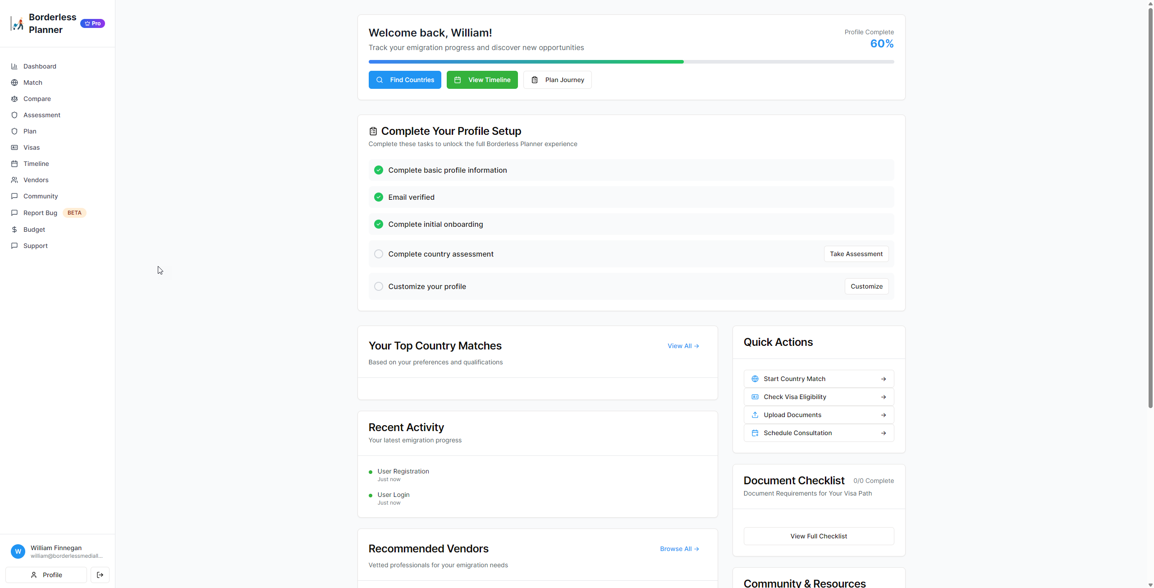Click the scales icon next to Compare
The height and width of the screenshot is (588, 1154).
tap(14, 99)
